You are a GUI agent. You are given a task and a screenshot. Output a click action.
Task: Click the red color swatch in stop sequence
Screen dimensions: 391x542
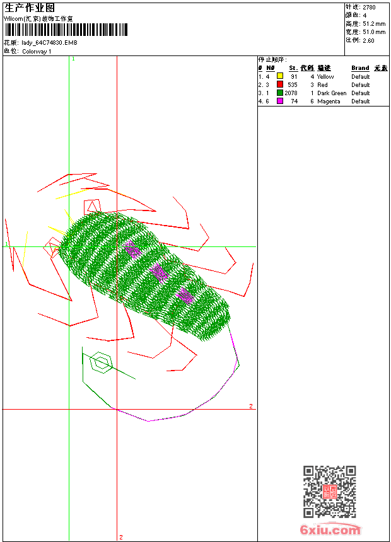(280, 84)
